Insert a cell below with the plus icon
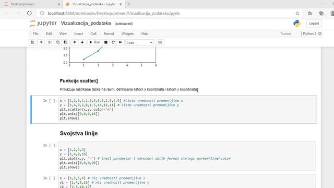334x188 pixels. click(41, 42)
